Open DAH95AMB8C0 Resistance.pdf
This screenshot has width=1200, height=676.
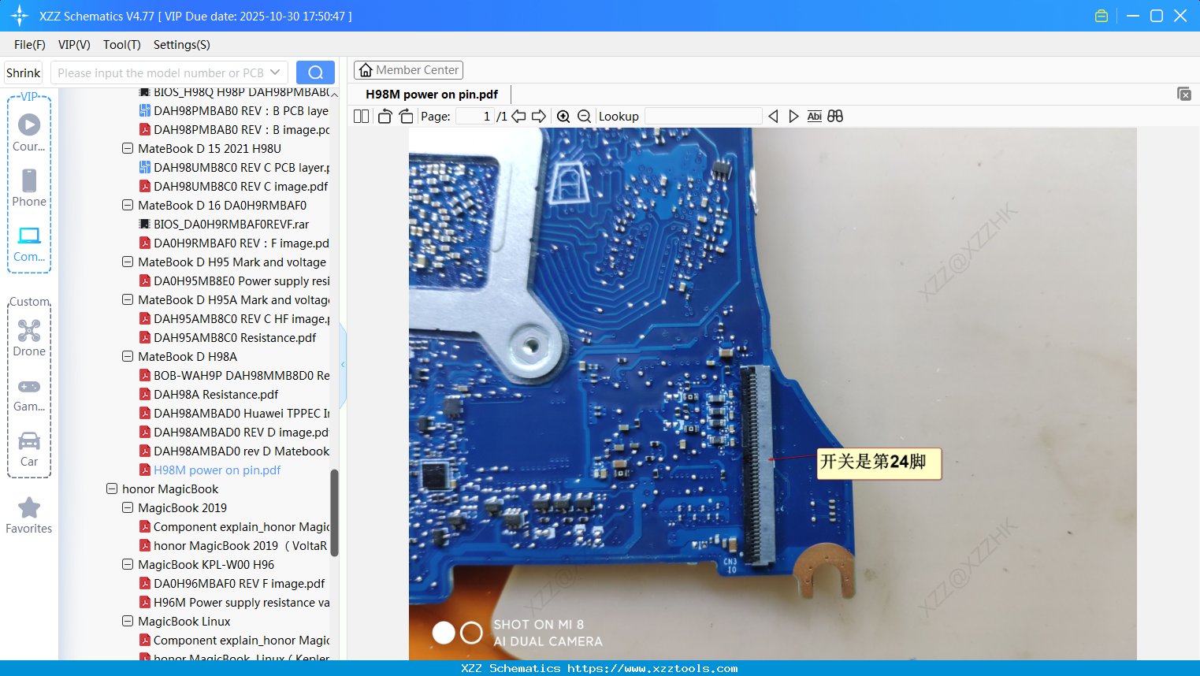coord(228,337)
